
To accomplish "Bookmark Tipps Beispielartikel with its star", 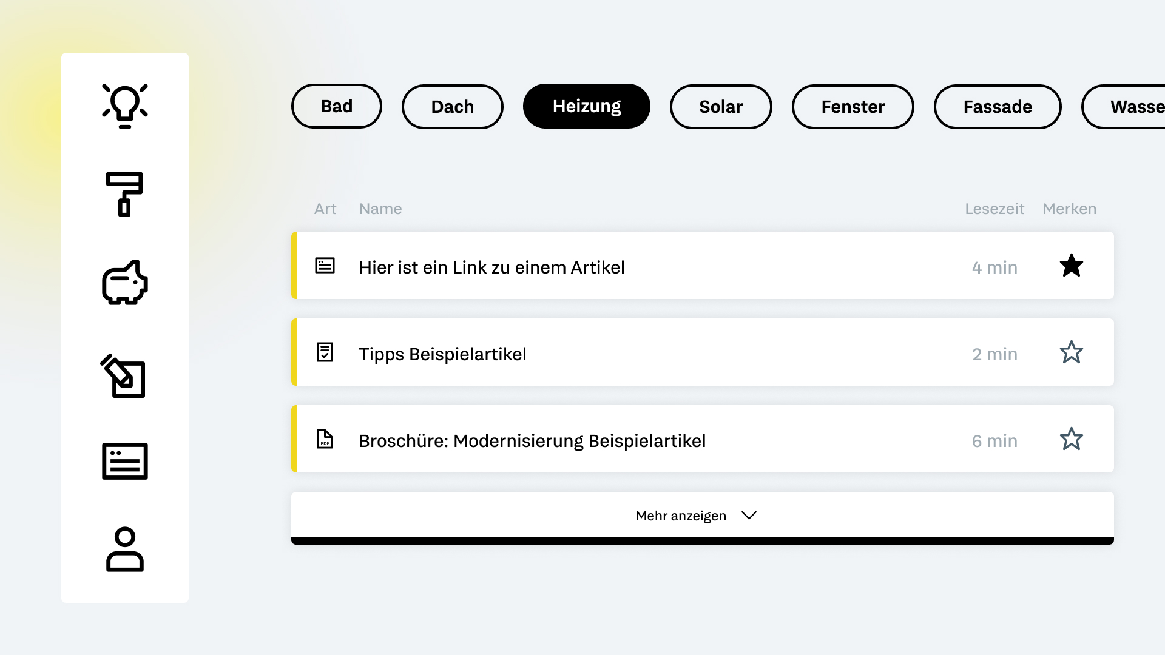I will [1072, 352].
